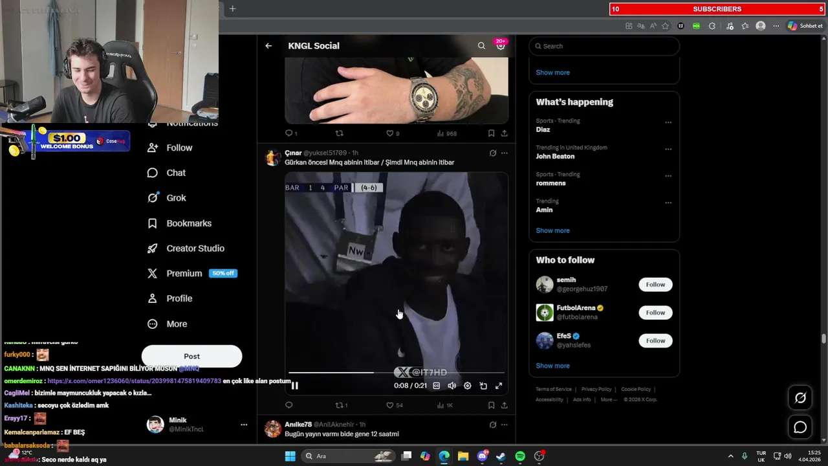Follow EfeS @yahsiefes
Viewport: 828px width, 466px height.
click(x=655, y=340)
